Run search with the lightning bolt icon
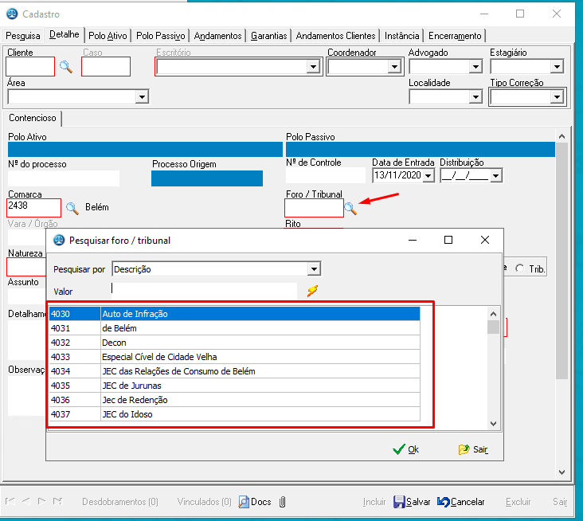Image resolution: width=583 pixels, height=521 pixels. coord(312,291)
